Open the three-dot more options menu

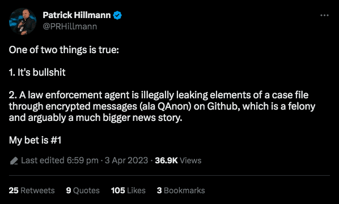click(x=324, y=15)
